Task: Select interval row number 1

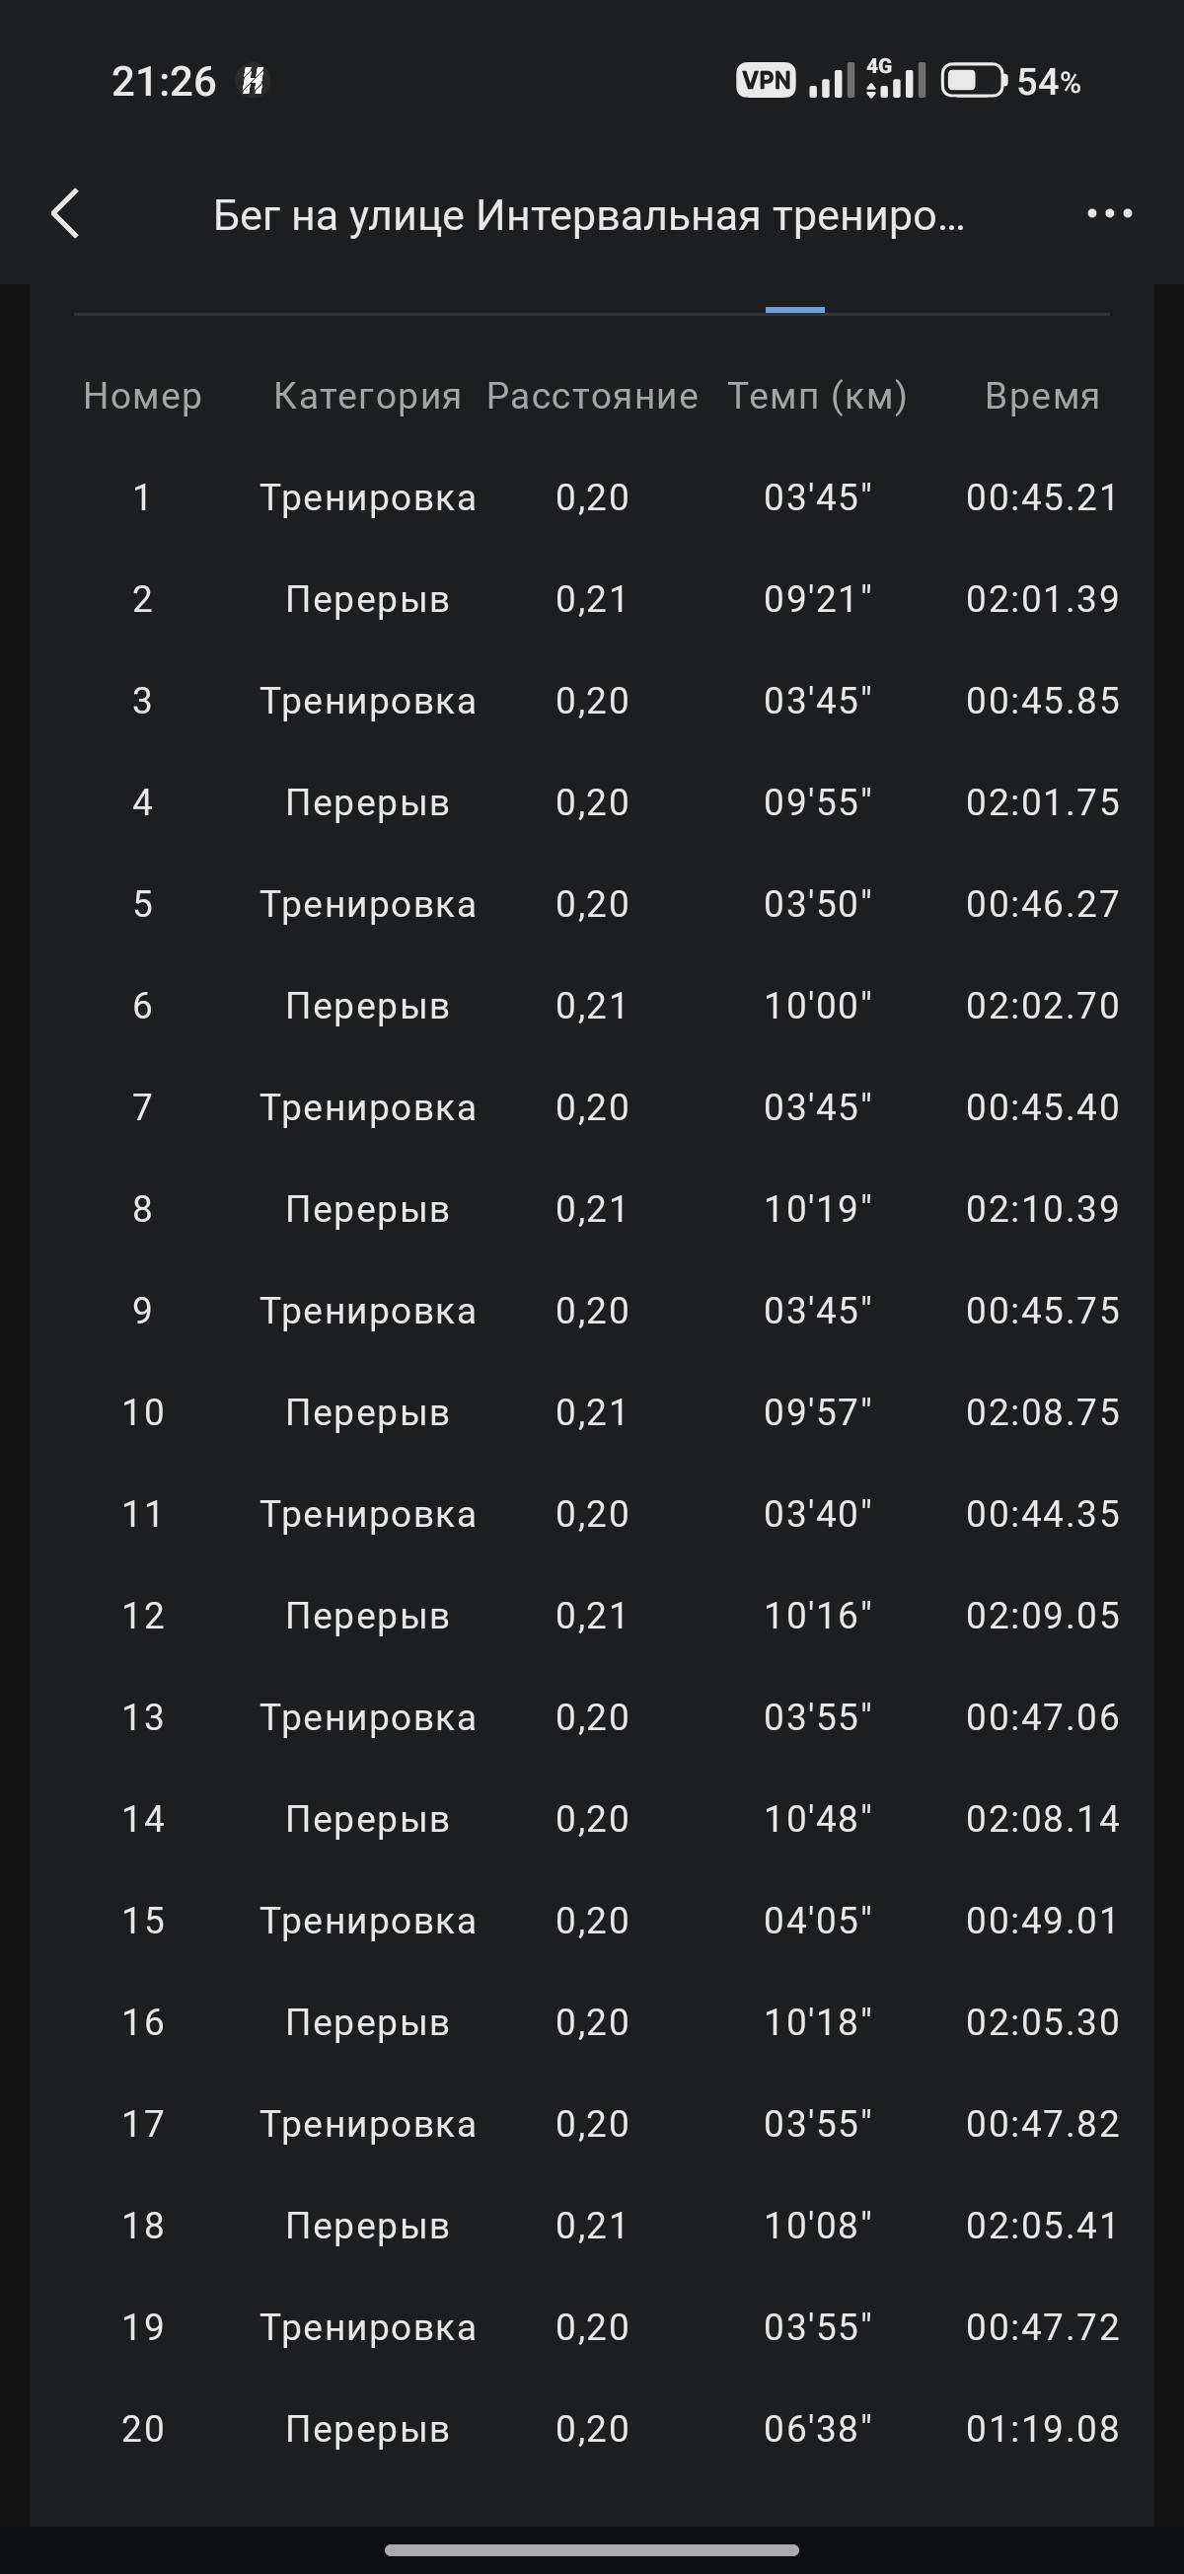Action: (591, 497)
